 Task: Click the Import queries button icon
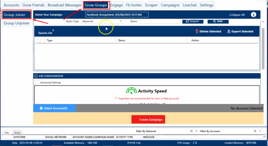pos(187,21)
